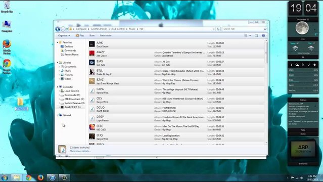Image resolution: width=323 pixels, height=182 pixels.
Task: Select the BZVZ Jay-Z and Kanye West file
Action: click(176, 81)
